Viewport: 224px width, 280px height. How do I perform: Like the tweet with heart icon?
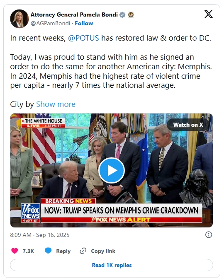coord(15,251)
